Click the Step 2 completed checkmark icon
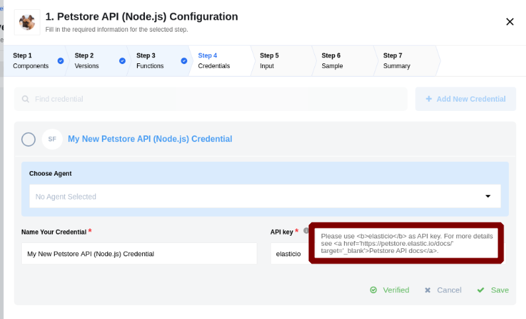The width and height of the screenshot is (526, 319). (x=122, y=61)
